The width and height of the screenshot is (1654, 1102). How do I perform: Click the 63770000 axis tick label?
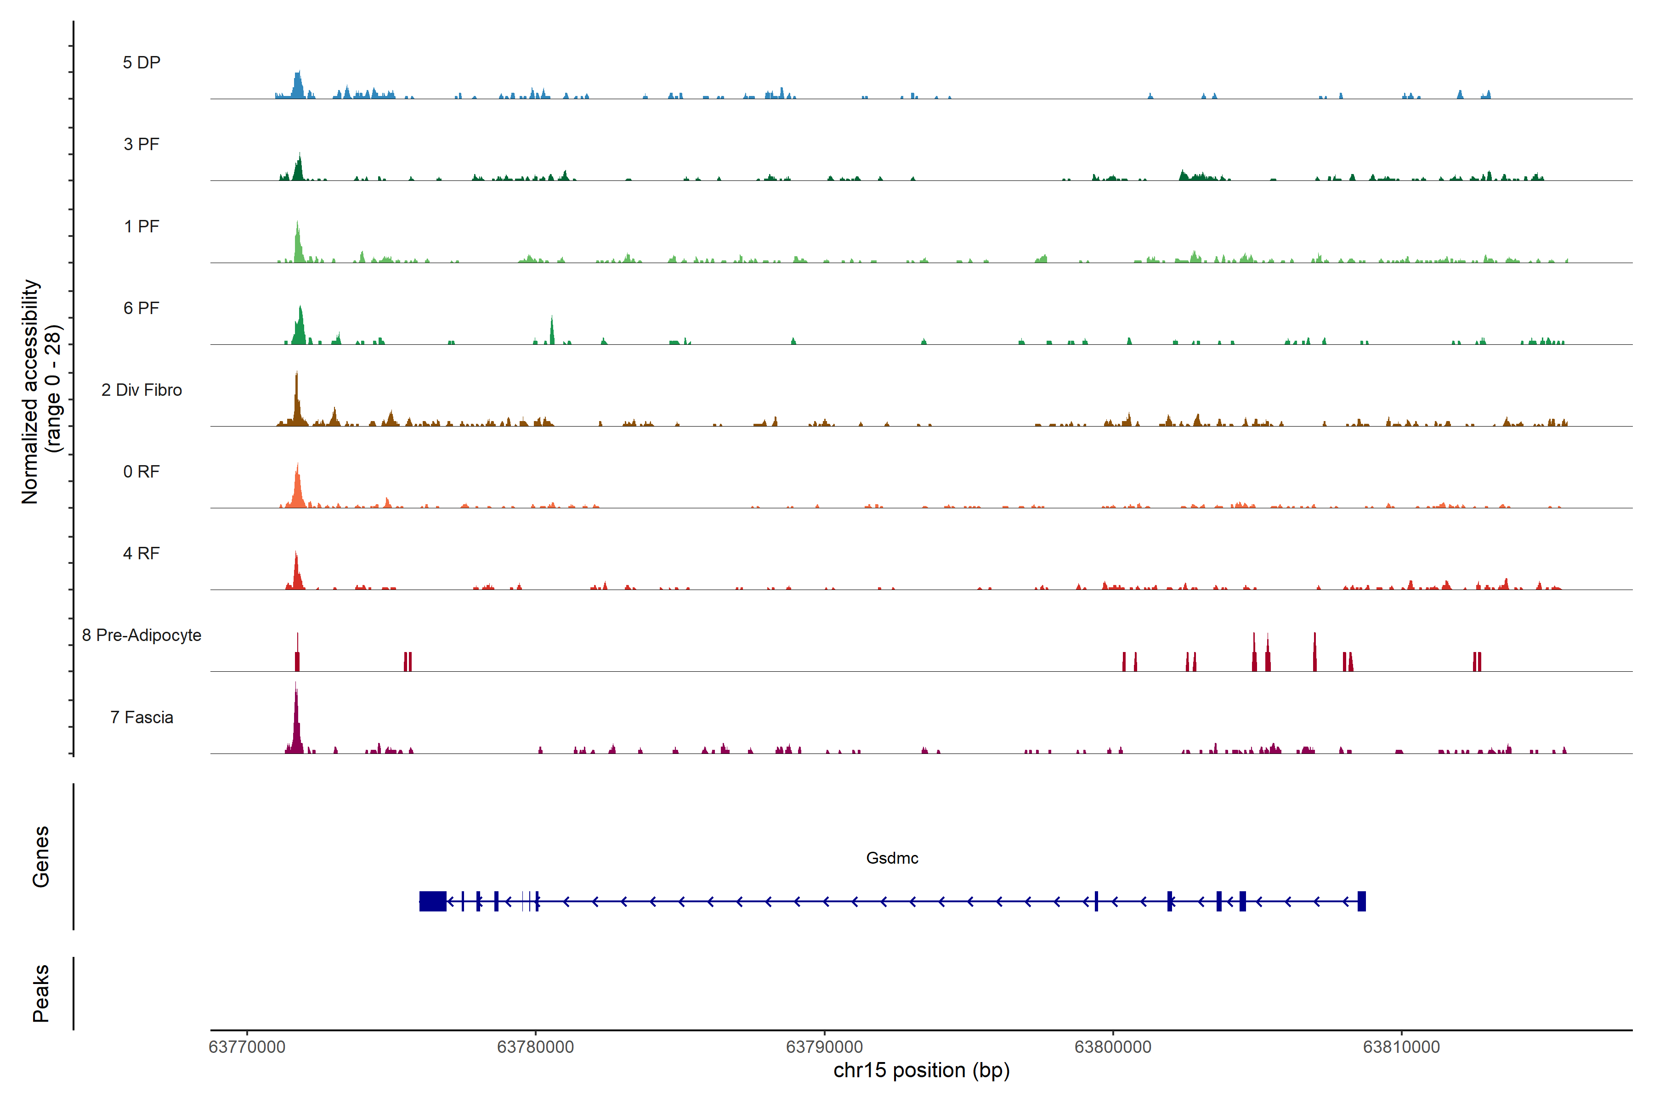point(247,1046)
